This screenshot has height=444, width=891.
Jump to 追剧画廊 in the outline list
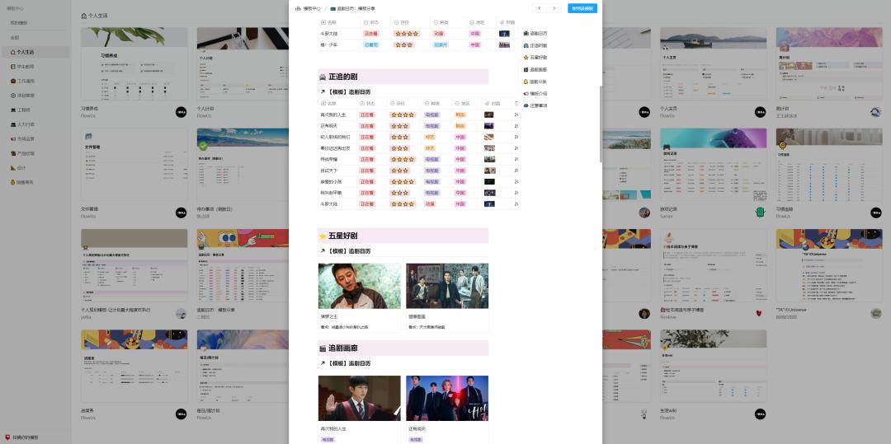coord(535,69)
